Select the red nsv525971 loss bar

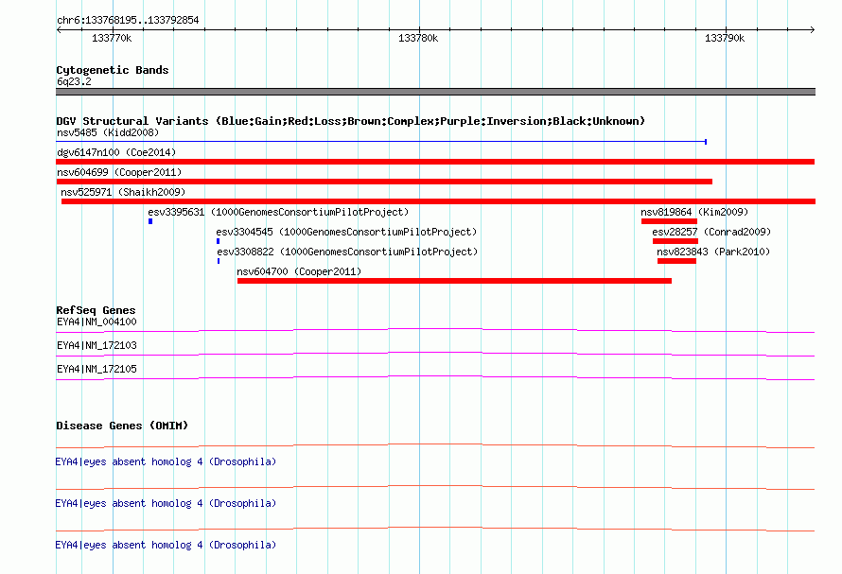(438, 201)
